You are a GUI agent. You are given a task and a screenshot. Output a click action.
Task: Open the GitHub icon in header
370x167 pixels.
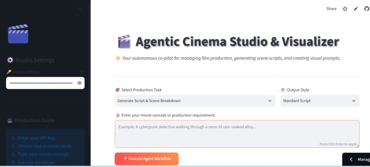(x=366, y=9)
